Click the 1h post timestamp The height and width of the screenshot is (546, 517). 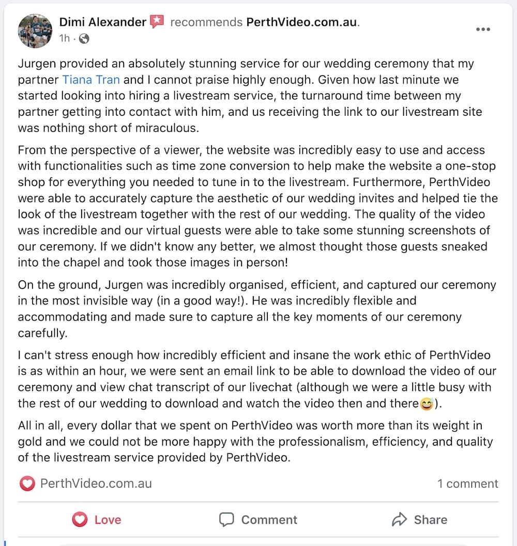64,38
